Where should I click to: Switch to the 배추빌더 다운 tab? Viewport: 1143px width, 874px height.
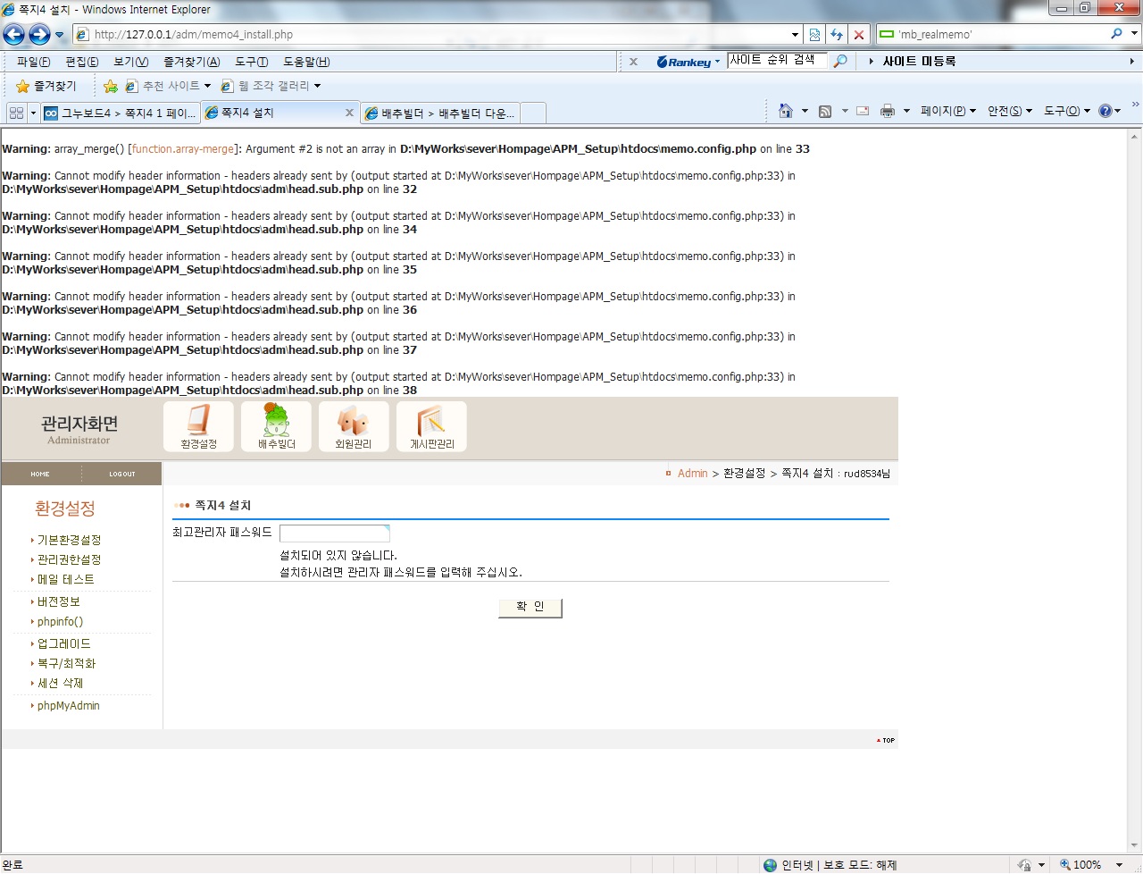pos(439,113)
